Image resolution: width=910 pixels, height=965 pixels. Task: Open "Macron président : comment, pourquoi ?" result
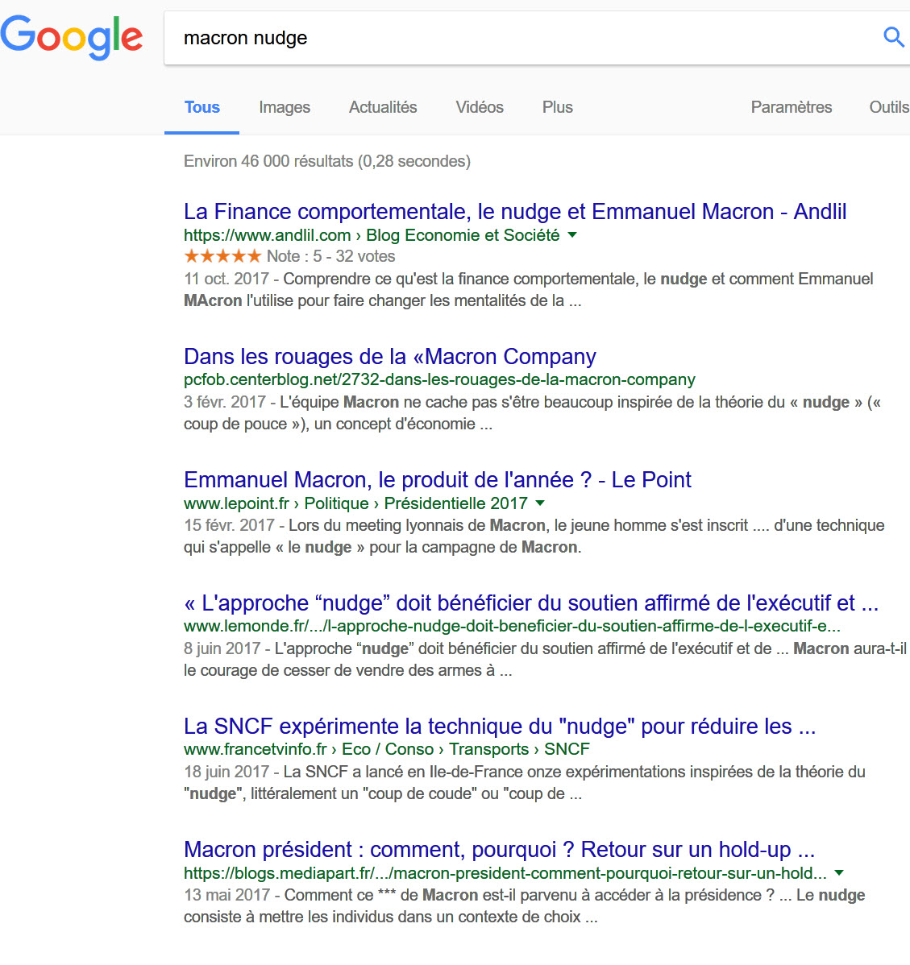499,850
